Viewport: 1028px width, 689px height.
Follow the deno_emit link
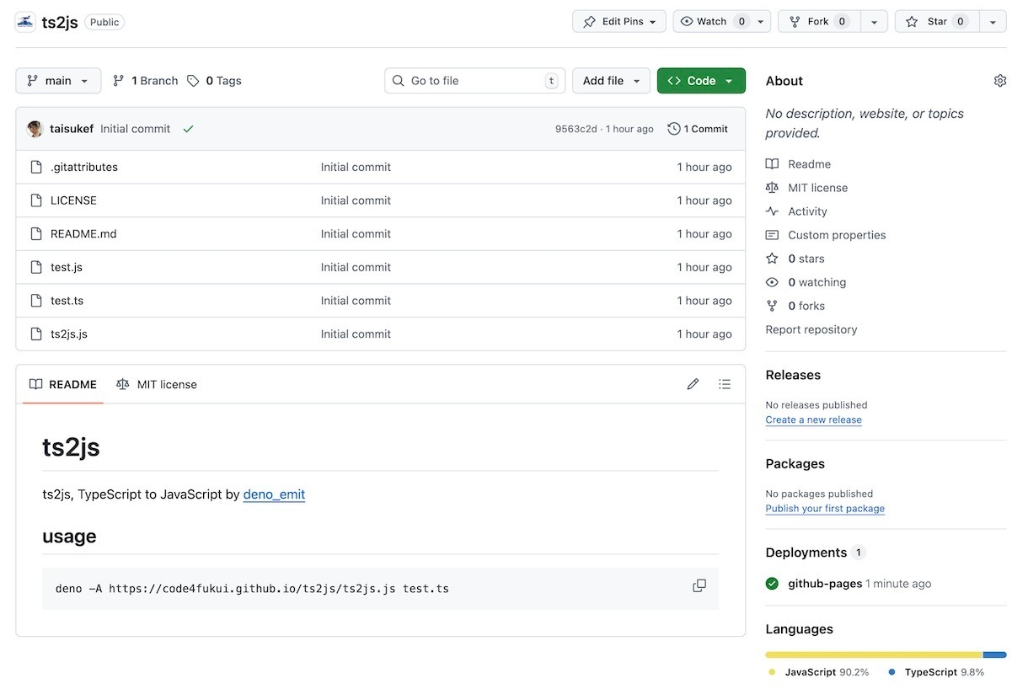[x=274, y=494]
